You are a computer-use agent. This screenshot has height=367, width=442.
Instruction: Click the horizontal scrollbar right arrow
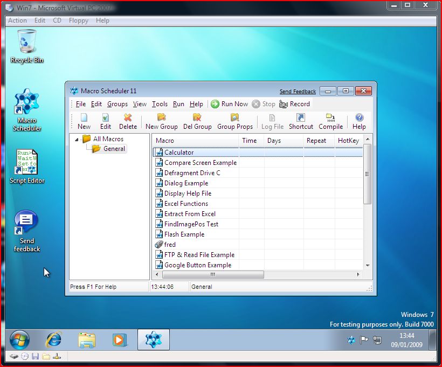tap(357, 275)
